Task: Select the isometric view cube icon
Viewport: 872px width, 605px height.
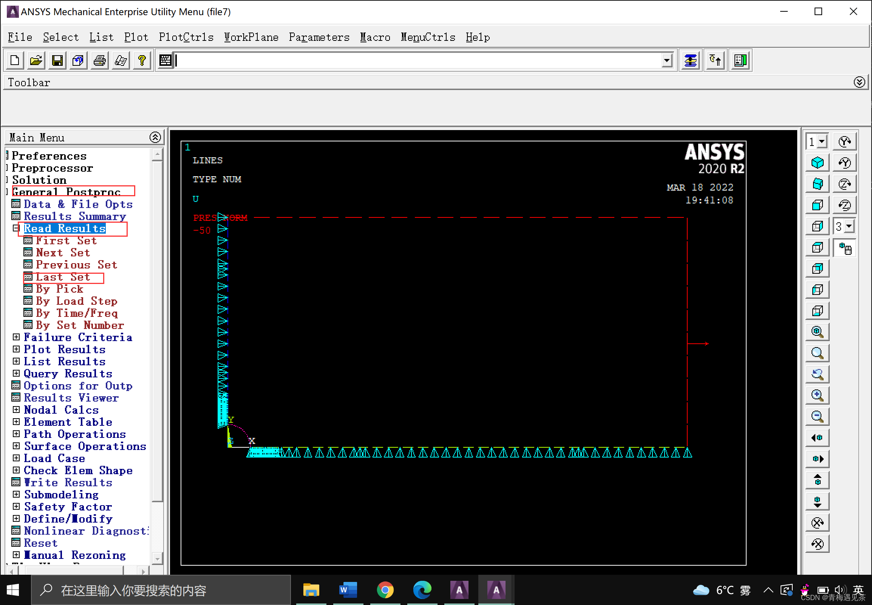Action: 818,163
